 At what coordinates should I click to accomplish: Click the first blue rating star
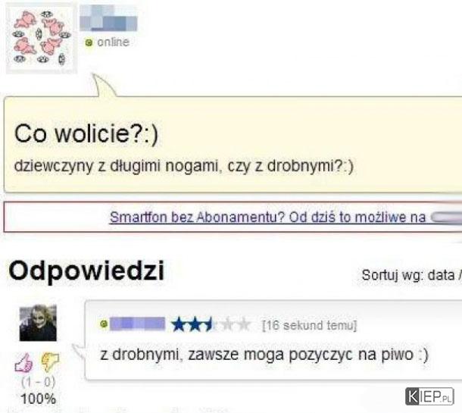pyautogui.click(x=177, y=325)
